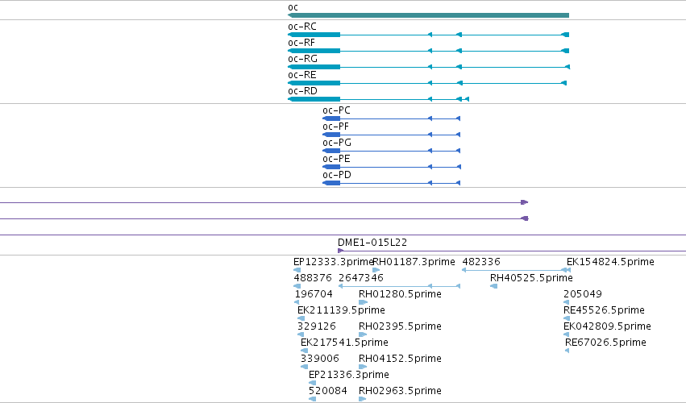Select the 329126 feature
This screenshot has height=403, width=686.
tap(301, 334)
